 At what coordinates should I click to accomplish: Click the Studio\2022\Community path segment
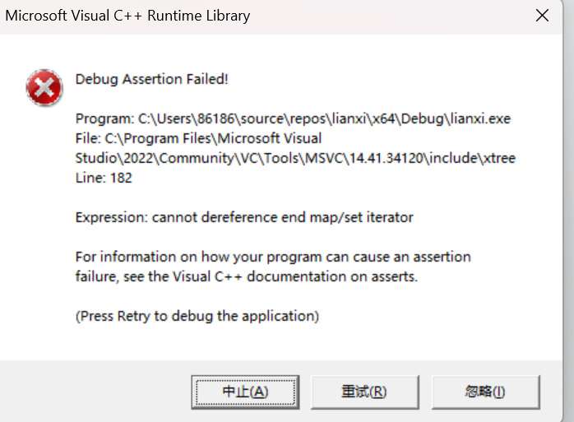tap(155, 158)
